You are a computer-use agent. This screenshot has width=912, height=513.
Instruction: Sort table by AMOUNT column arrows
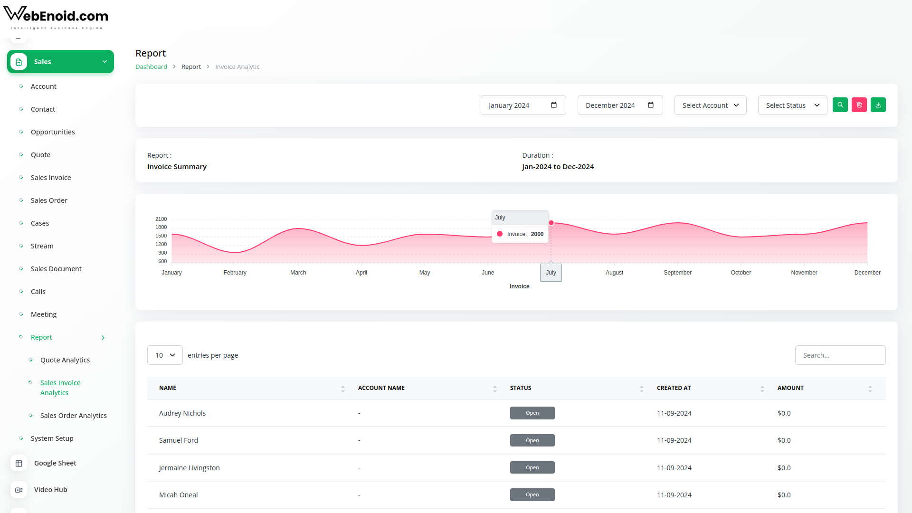click(x=870, y=389)
